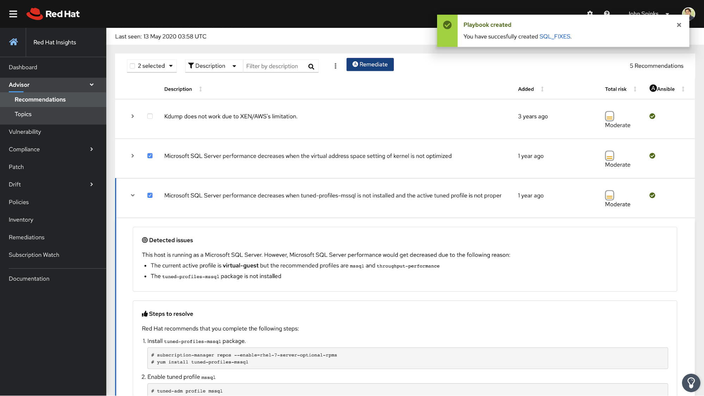Check the Kdump recommendation checkbox
Image resolution: width=704 pixels, height=396 pixels.
150,116
